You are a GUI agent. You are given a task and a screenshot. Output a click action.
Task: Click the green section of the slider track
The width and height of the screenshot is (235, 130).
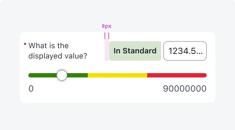(43, 75)
